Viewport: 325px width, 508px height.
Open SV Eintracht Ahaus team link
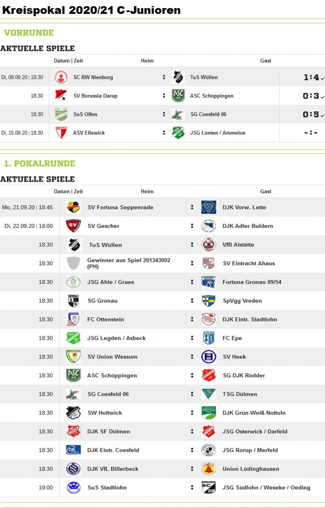click(x=249, y=263)
